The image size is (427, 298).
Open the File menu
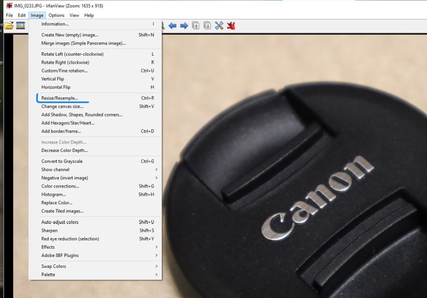coord(9,15)
